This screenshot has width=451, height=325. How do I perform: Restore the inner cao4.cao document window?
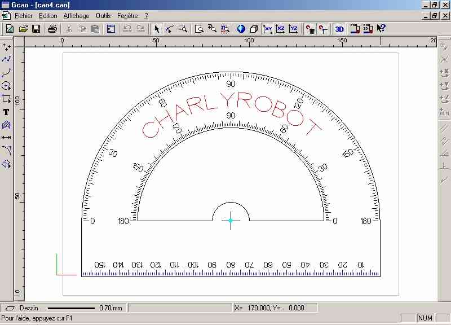(435, 16)
